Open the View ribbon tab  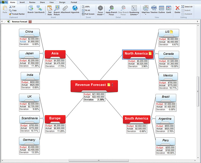coord(51,2)
